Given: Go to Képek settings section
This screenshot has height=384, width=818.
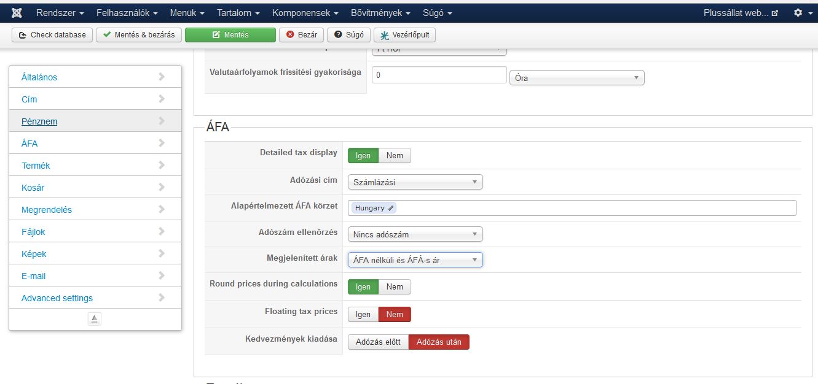Looking at the screenshot, I should pos(95,253).
